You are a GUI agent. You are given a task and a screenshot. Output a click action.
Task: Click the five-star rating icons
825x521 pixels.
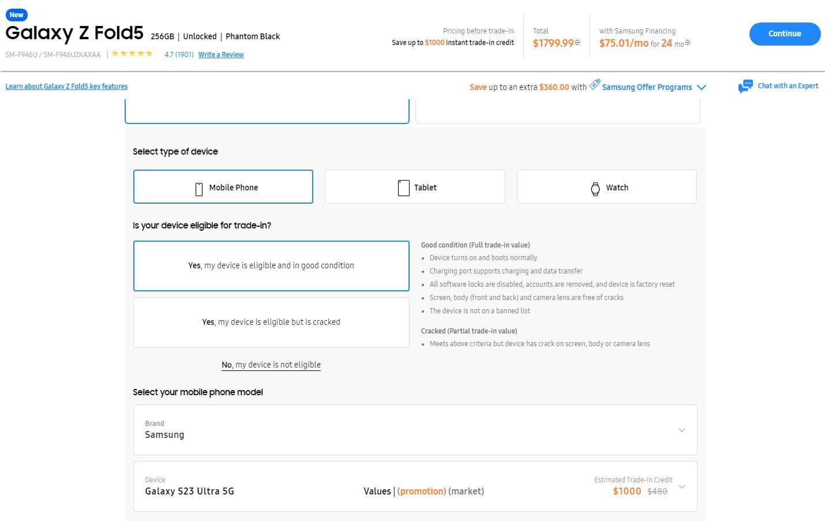(x=132, y=54)
